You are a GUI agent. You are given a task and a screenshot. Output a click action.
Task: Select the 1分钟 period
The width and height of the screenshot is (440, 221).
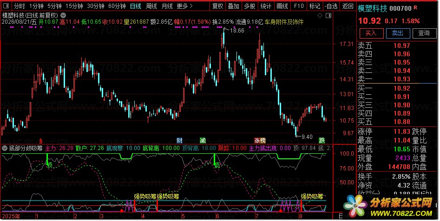pos(36,6)
